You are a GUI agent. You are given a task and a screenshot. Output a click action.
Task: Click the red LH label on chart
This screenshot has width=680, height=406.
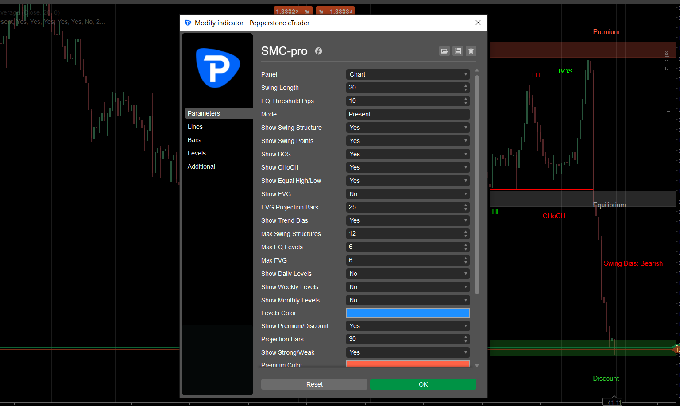536,75
